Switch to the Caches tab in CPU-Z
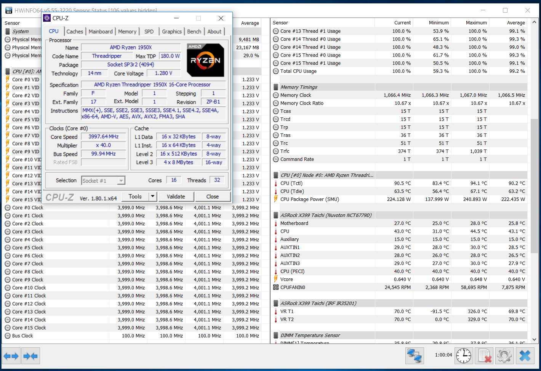The height and width of the screenshot is (371, 541). pos(75,32)
